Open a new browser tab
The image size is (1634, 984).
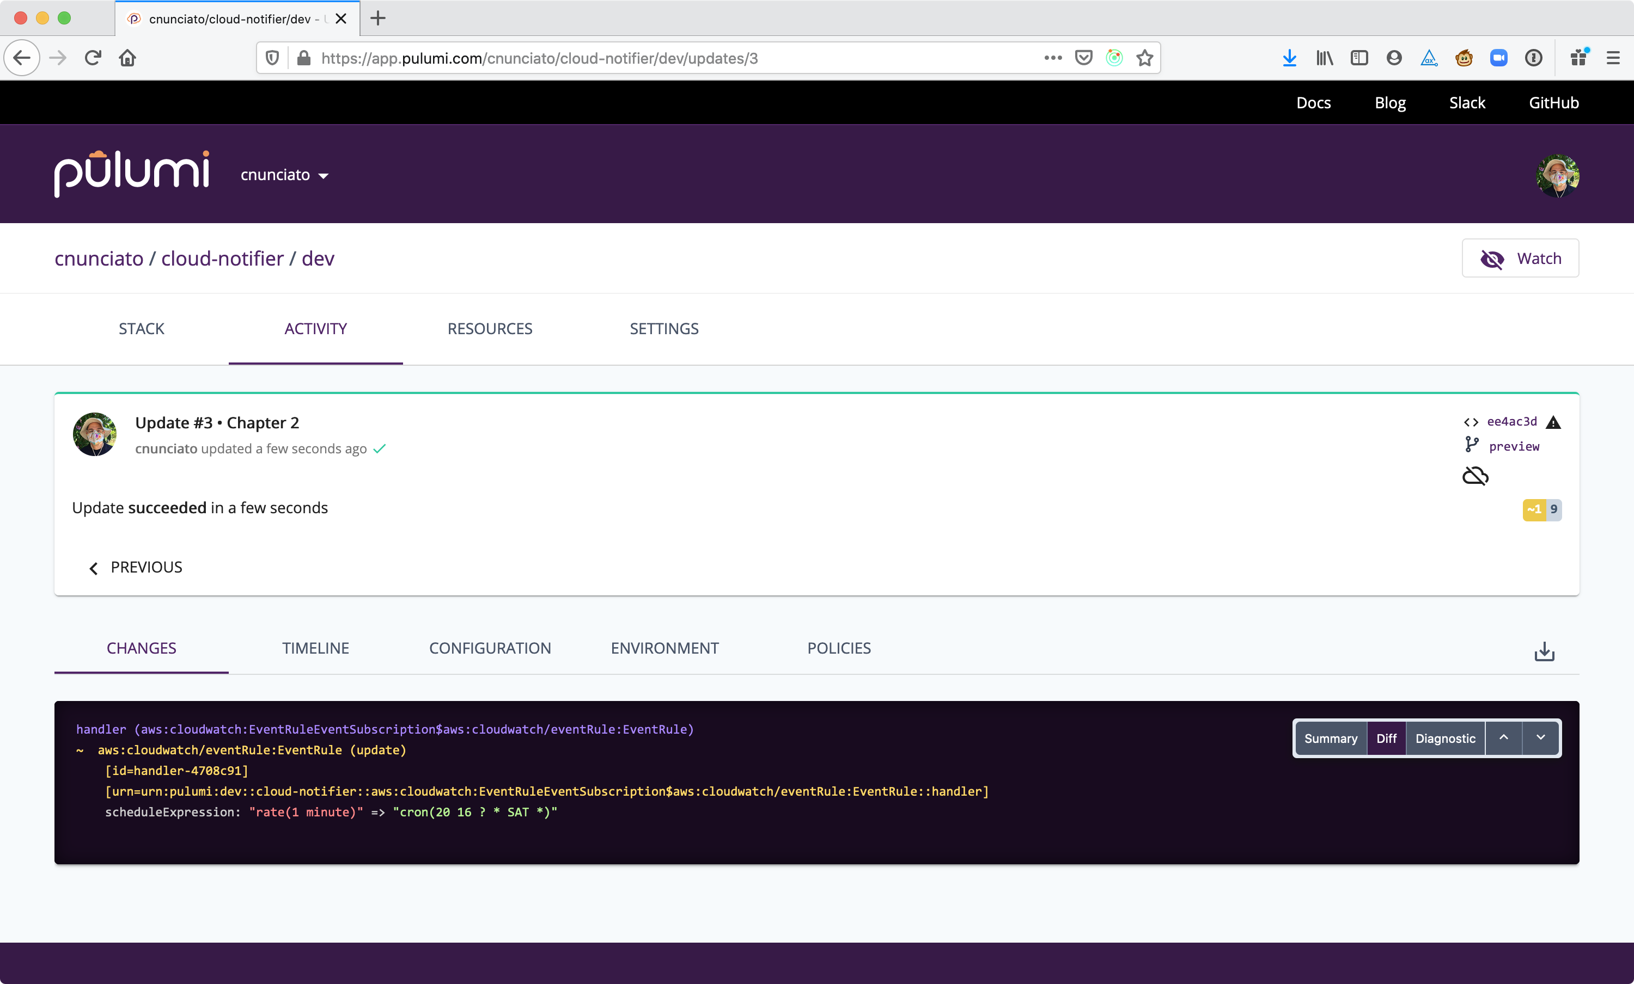(x=378, y=18)
